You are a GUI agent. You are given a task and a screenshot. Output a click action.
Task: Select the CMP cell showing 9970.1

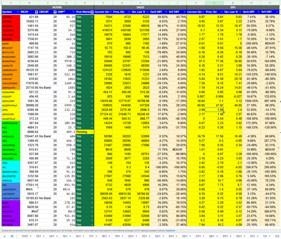66,61
